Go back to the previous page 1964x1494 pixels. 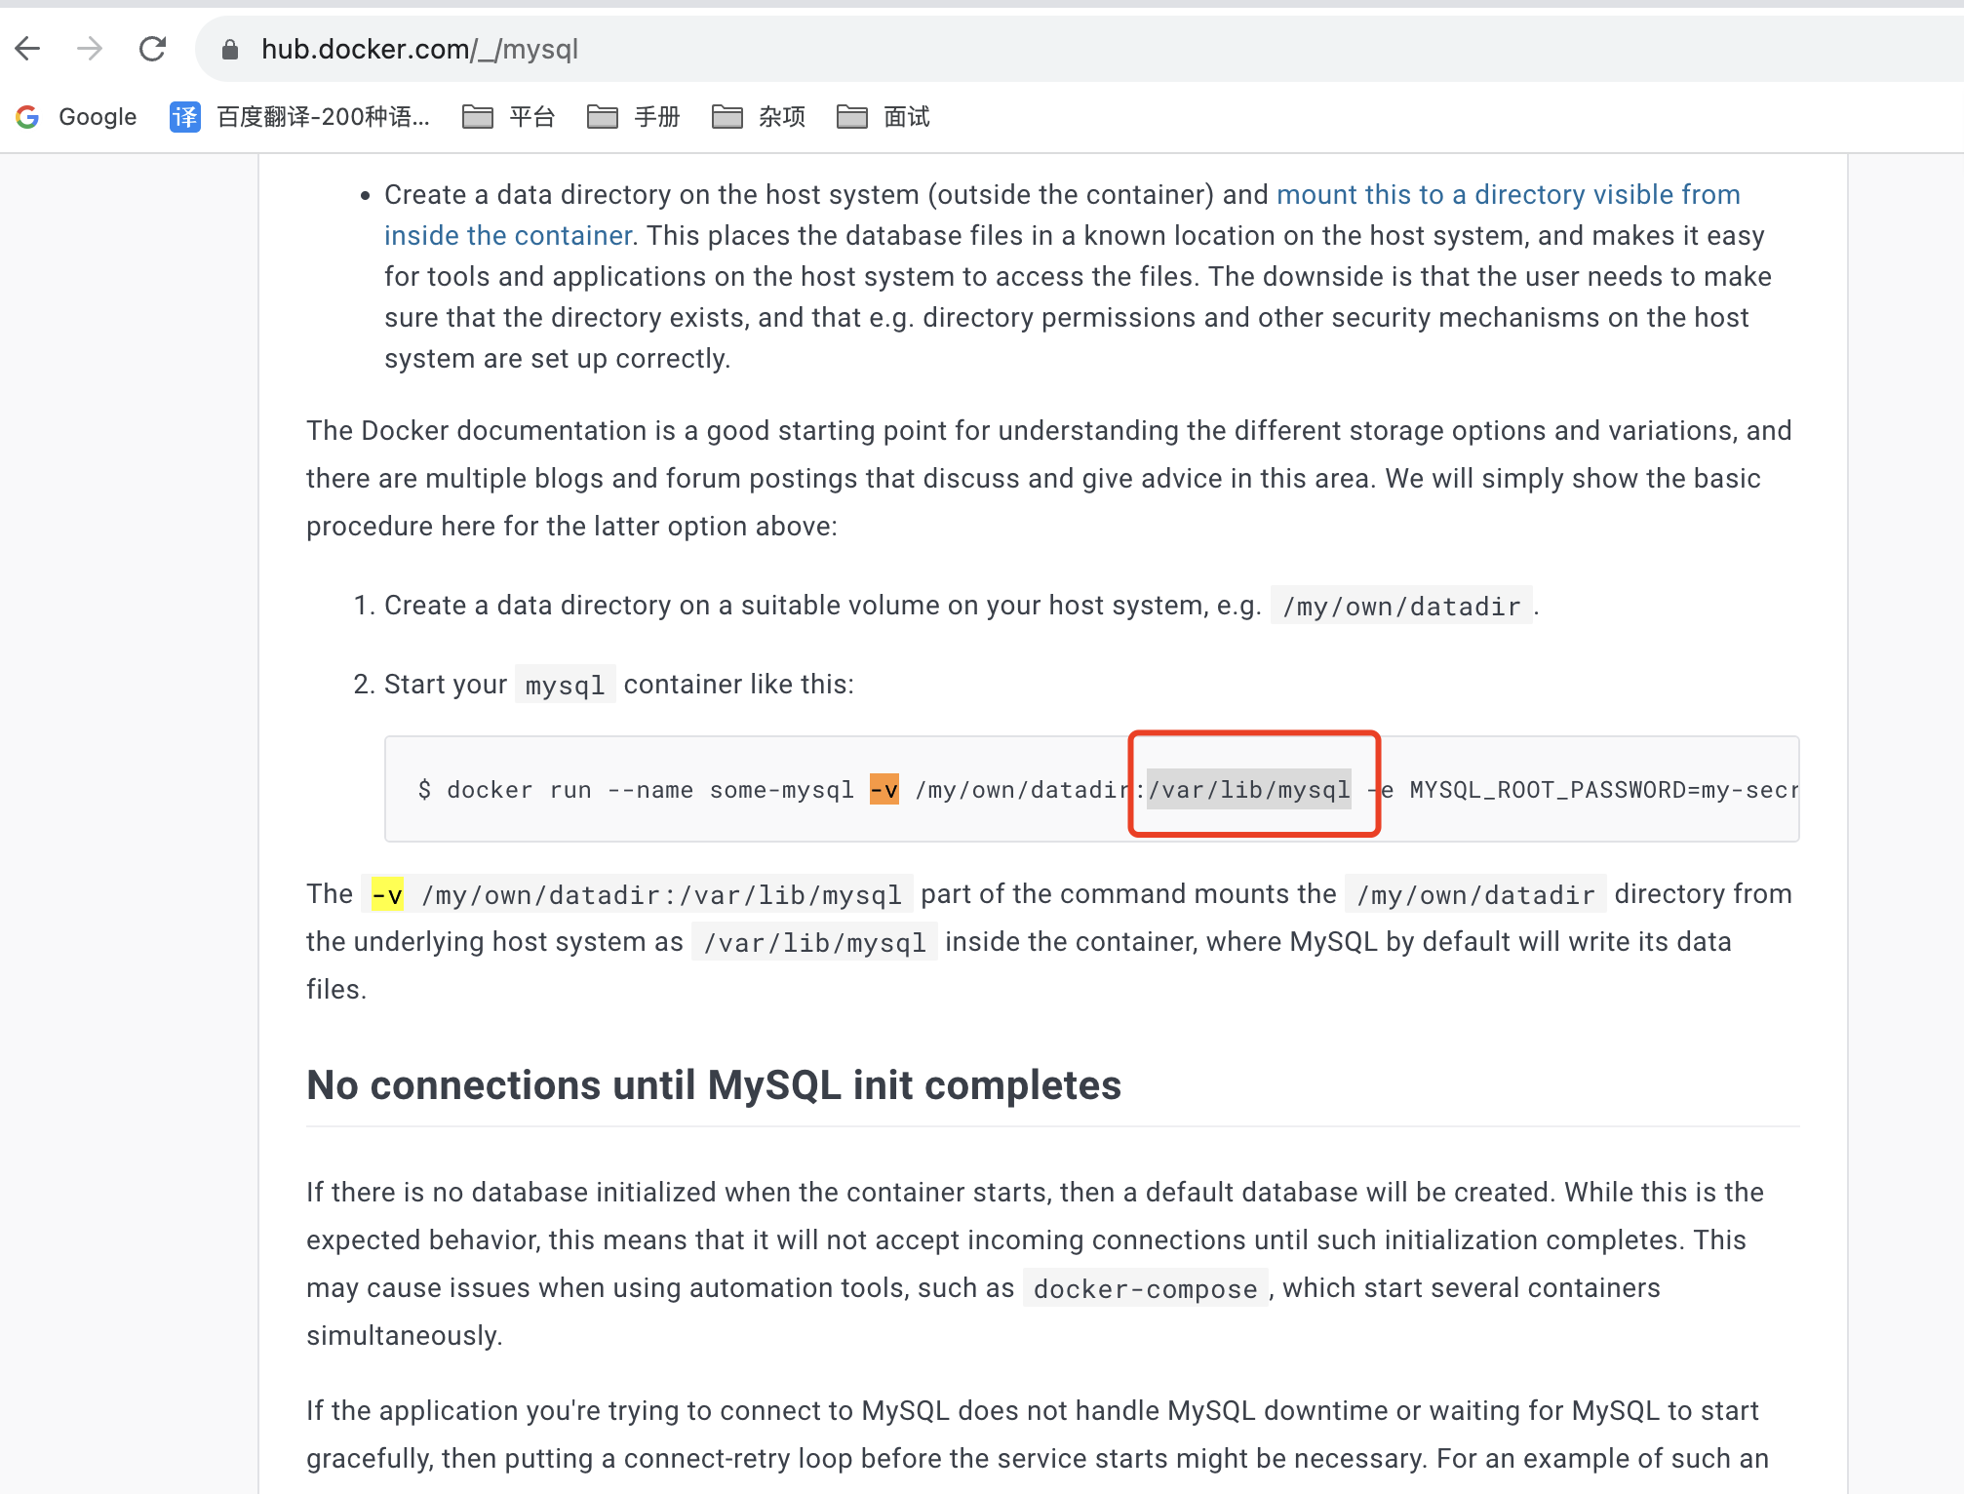pos(28,49)
